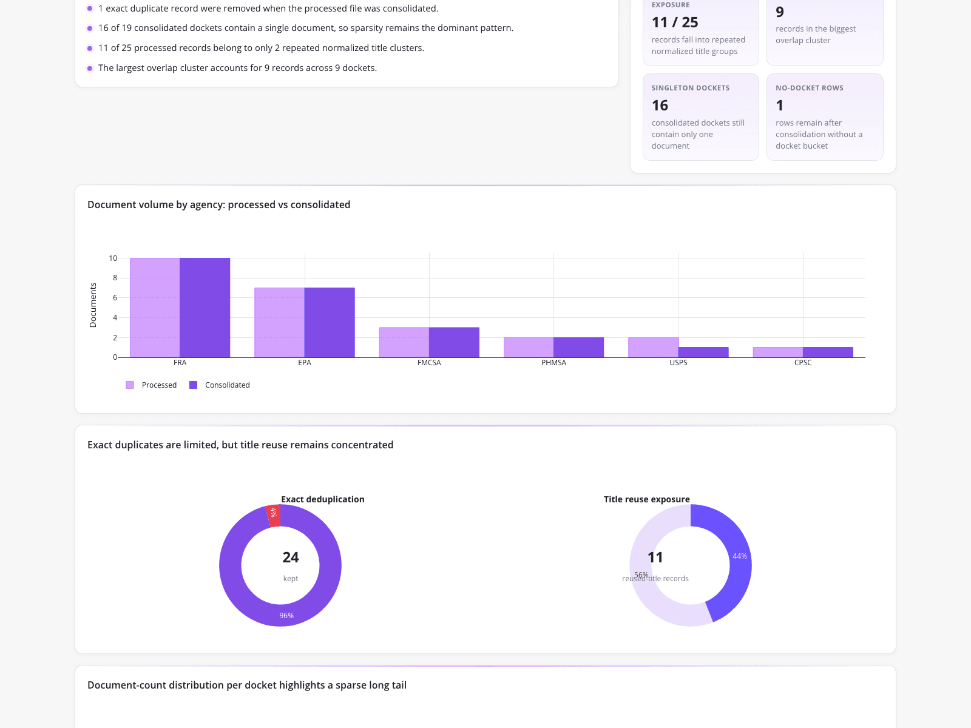This screenshot has height=728, width=971.
Task: Click the Processed legend label
Action: [159, 385]
